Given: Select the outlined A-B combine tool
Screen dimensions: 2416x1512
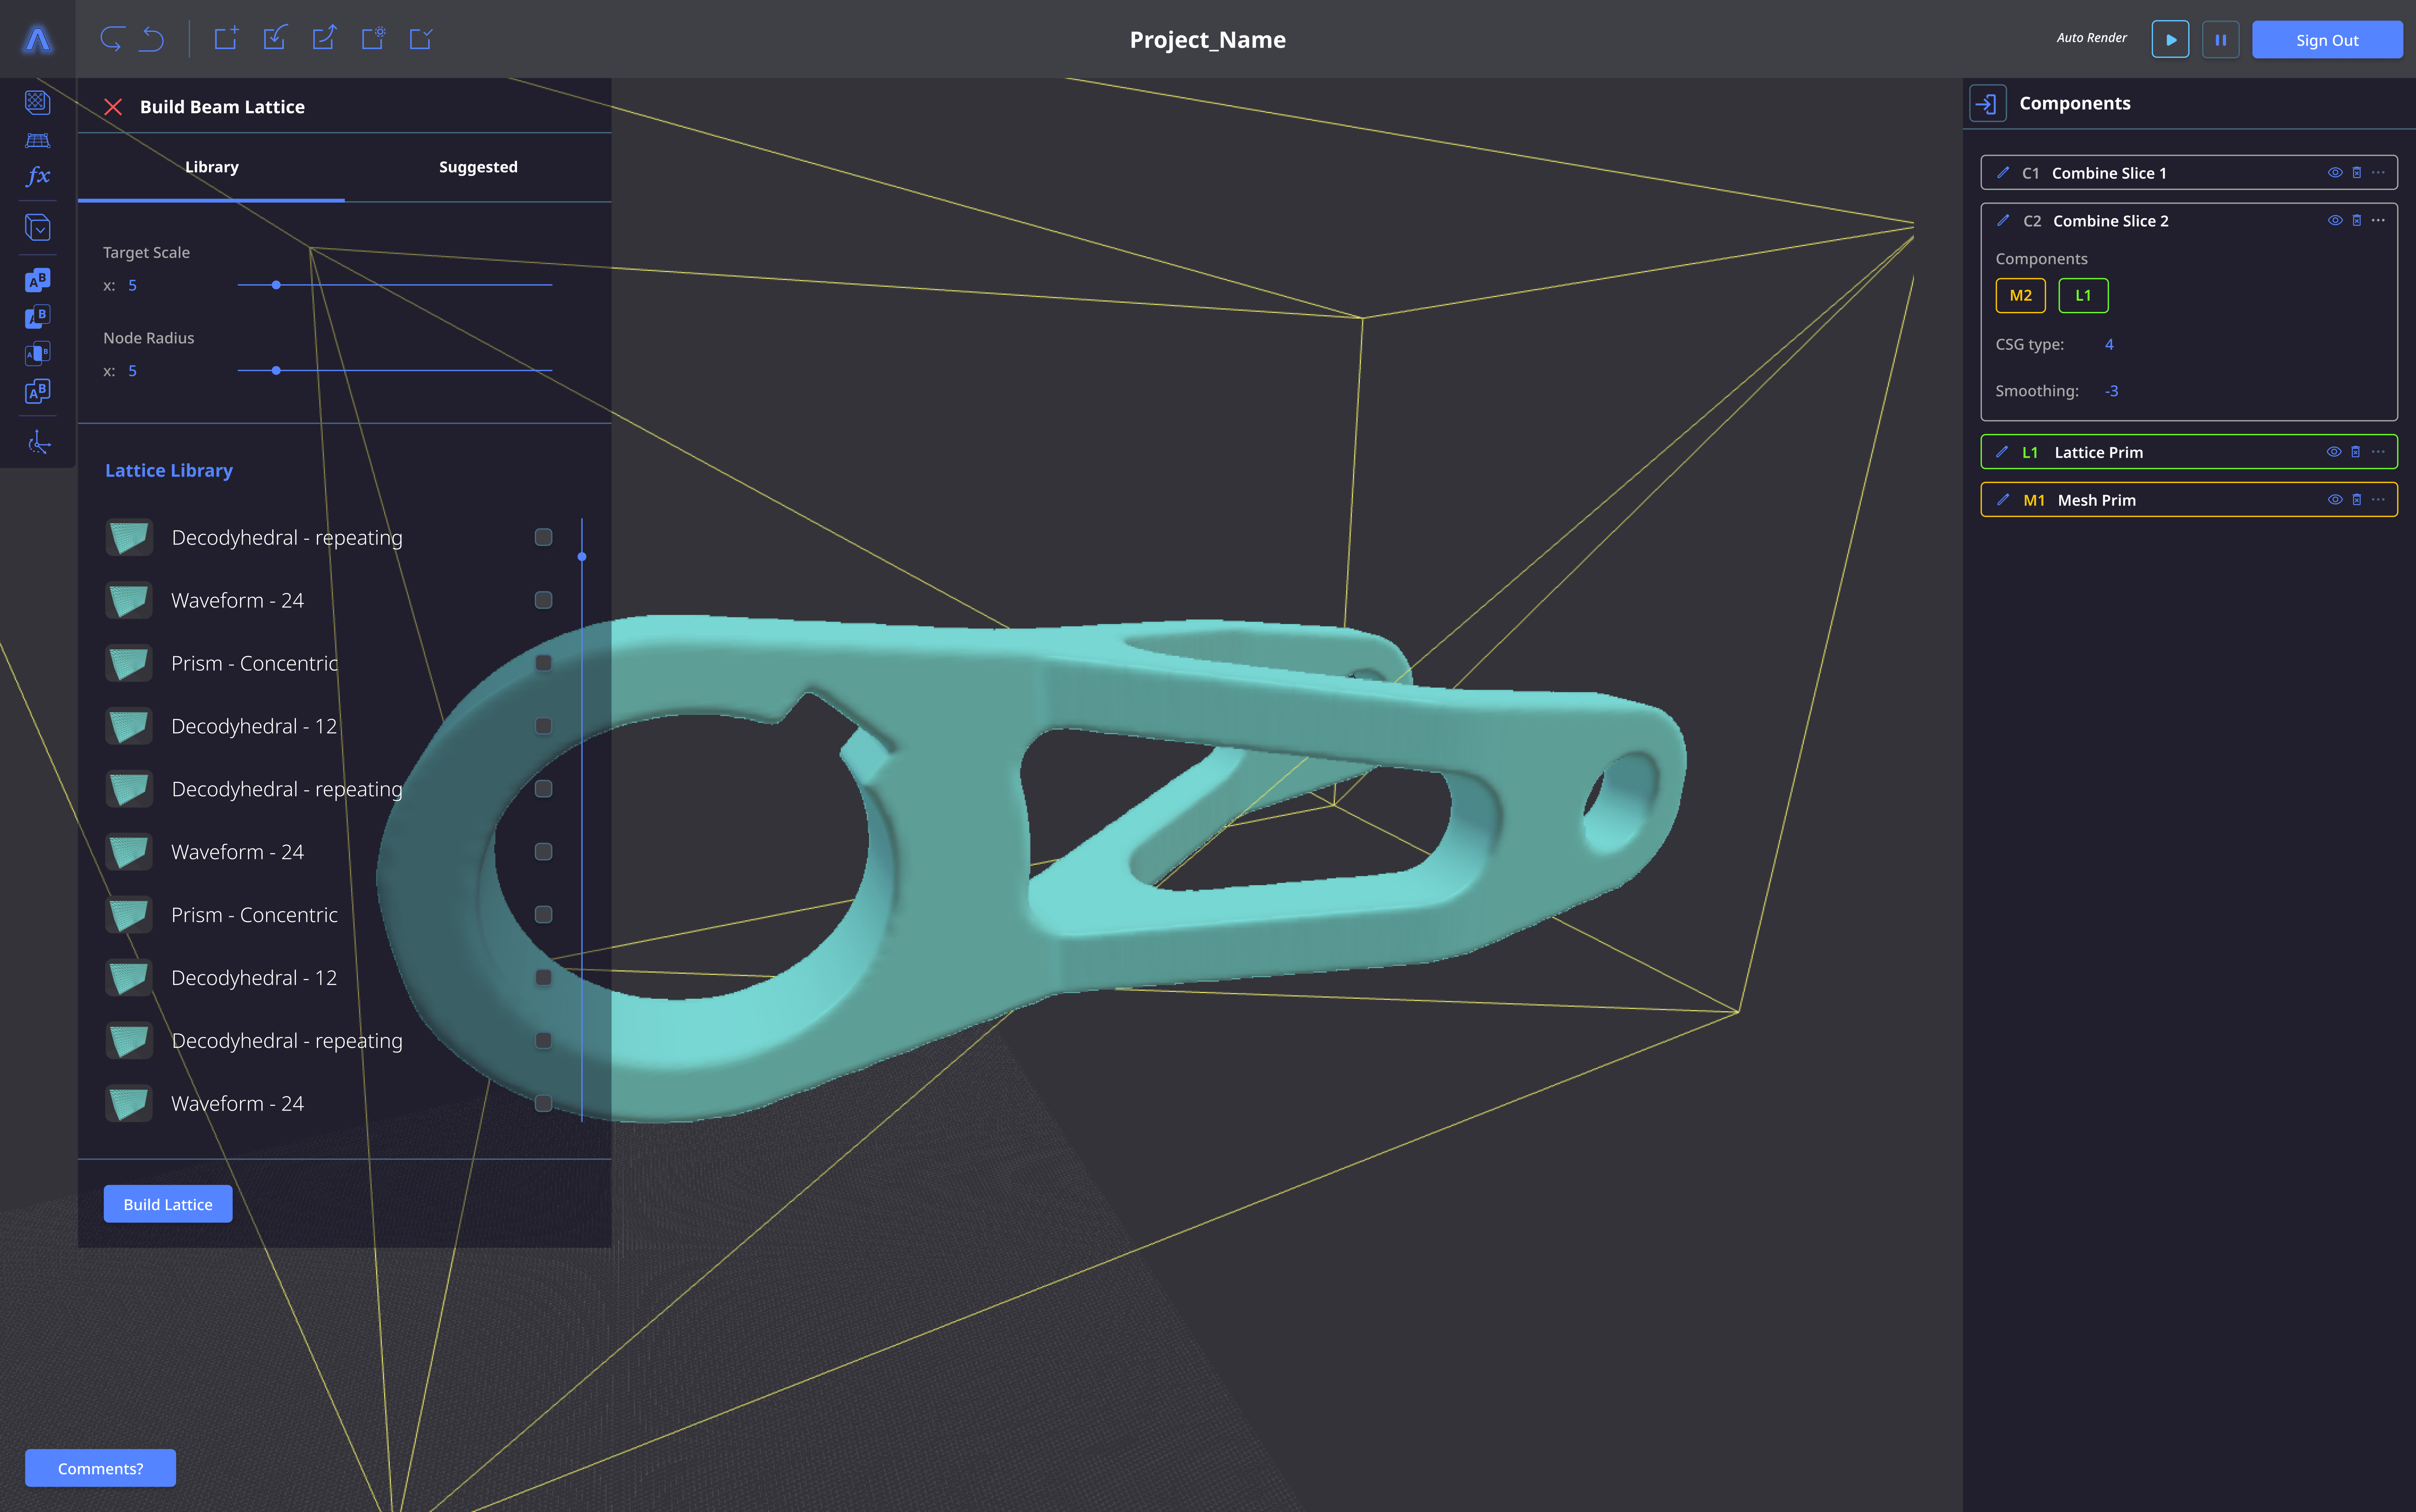Looking at the screenshot, I should point(37,391).
